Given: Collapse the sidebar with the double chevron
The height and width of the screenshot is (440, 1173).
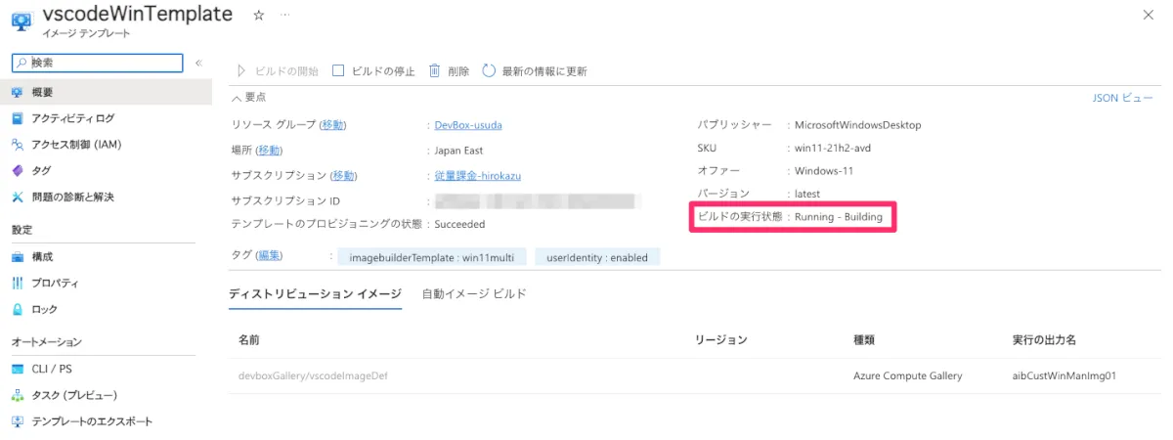Looking at the screenshot, I should (x=198, y=63).
